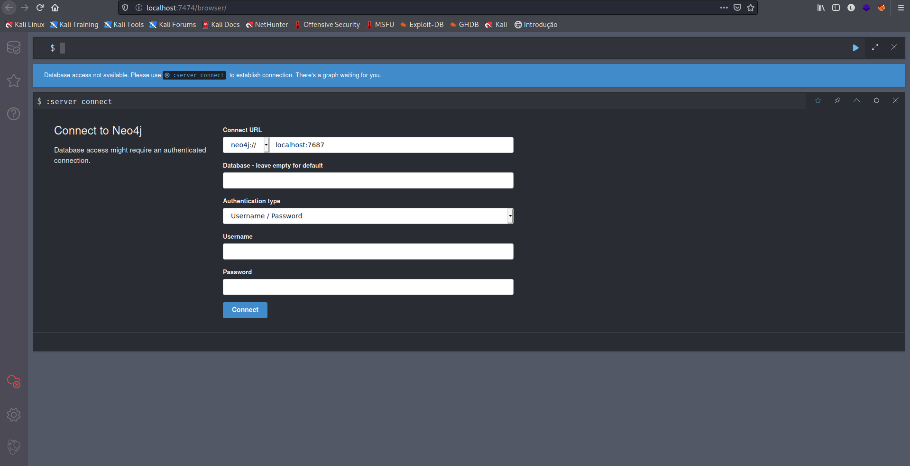This screenshot has width=910, height=466.
Task: Open the database information sidebar icon
Action: [x=14, y=47]
